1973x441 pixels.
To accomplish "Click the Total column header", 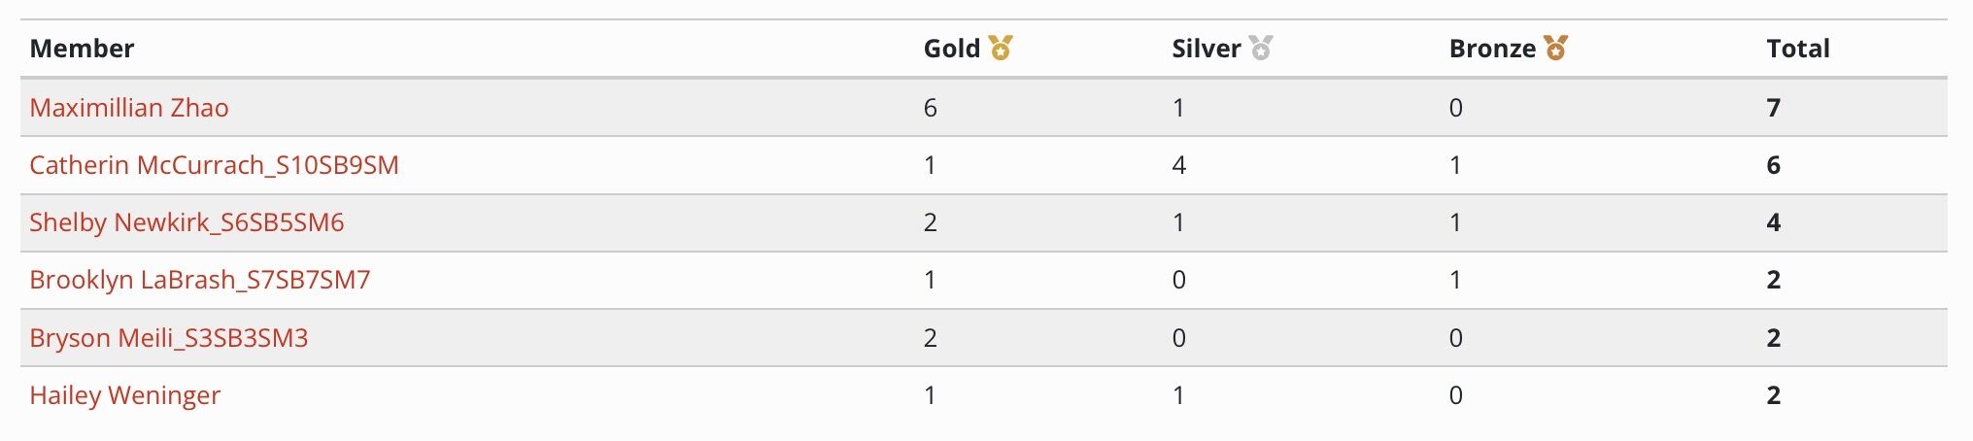I will (1797, 49).
